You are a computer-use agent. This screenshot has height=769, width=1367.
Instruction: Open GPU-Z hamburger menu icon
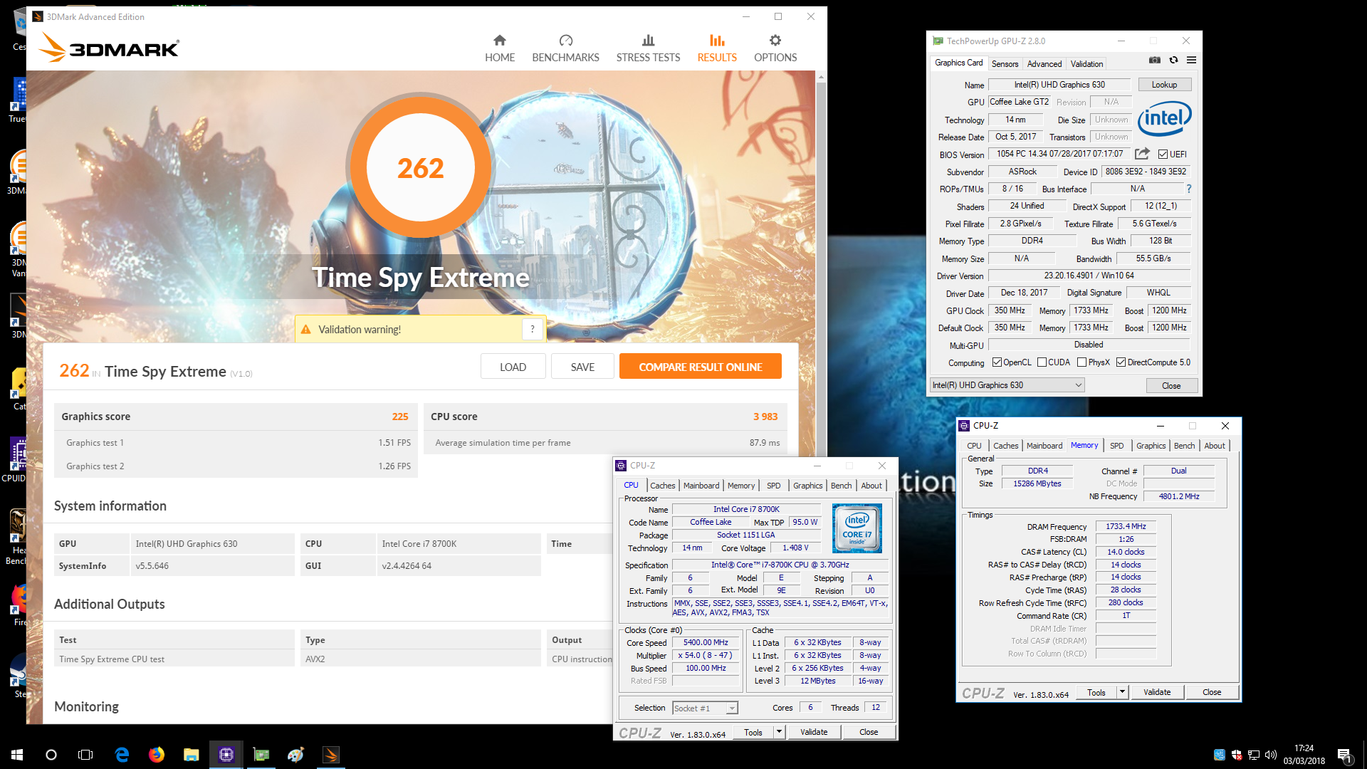pyautogui.click(x=1191, y=61)
